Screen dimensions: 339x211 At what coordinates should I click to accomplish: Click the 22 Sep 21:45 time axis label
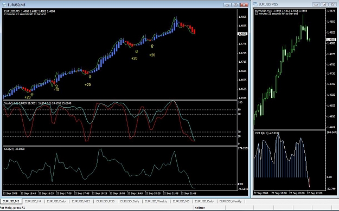188,193
